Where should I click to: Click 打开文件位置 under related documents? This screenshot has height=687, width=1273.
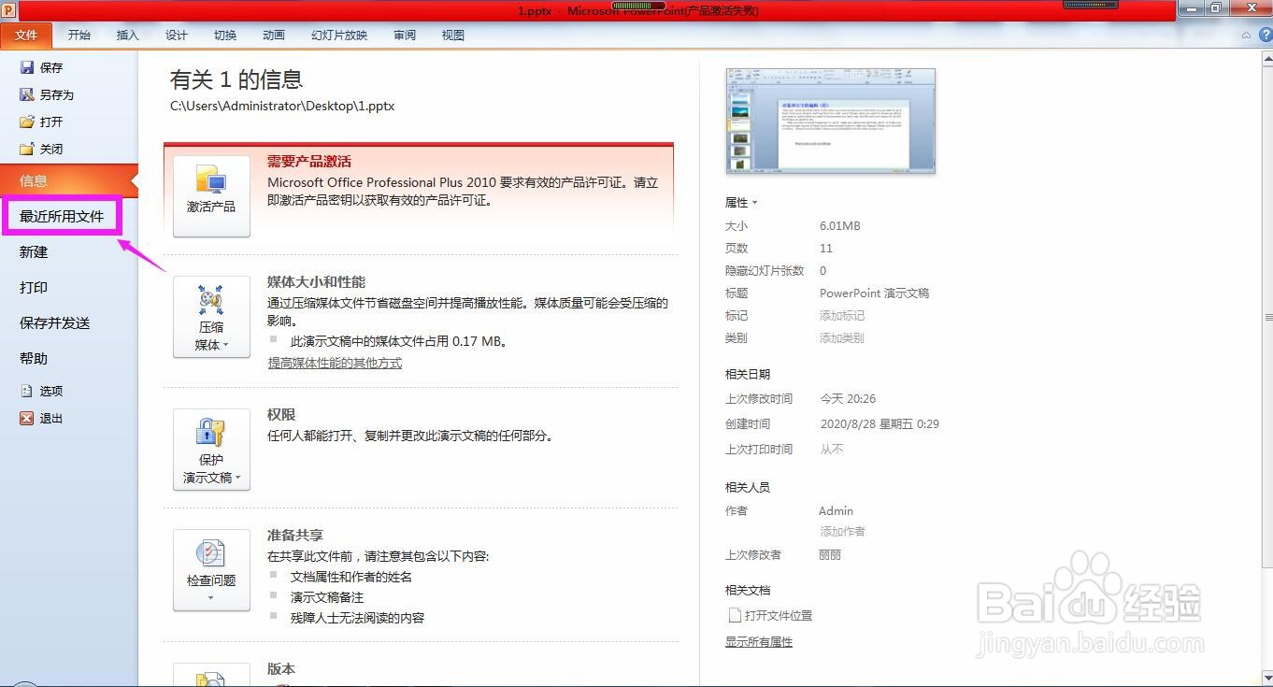[770, 615]
